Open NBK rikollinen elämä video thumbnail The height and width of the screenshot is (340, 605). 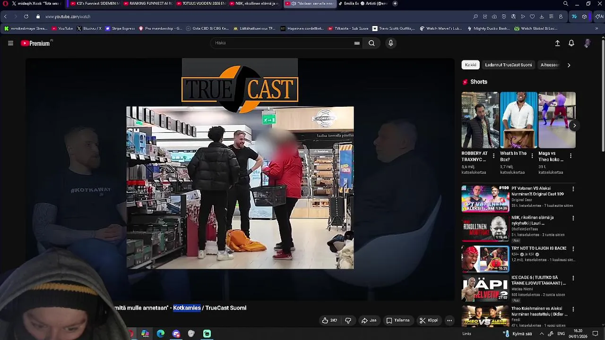pyautogui.click(x=485, y=228)
